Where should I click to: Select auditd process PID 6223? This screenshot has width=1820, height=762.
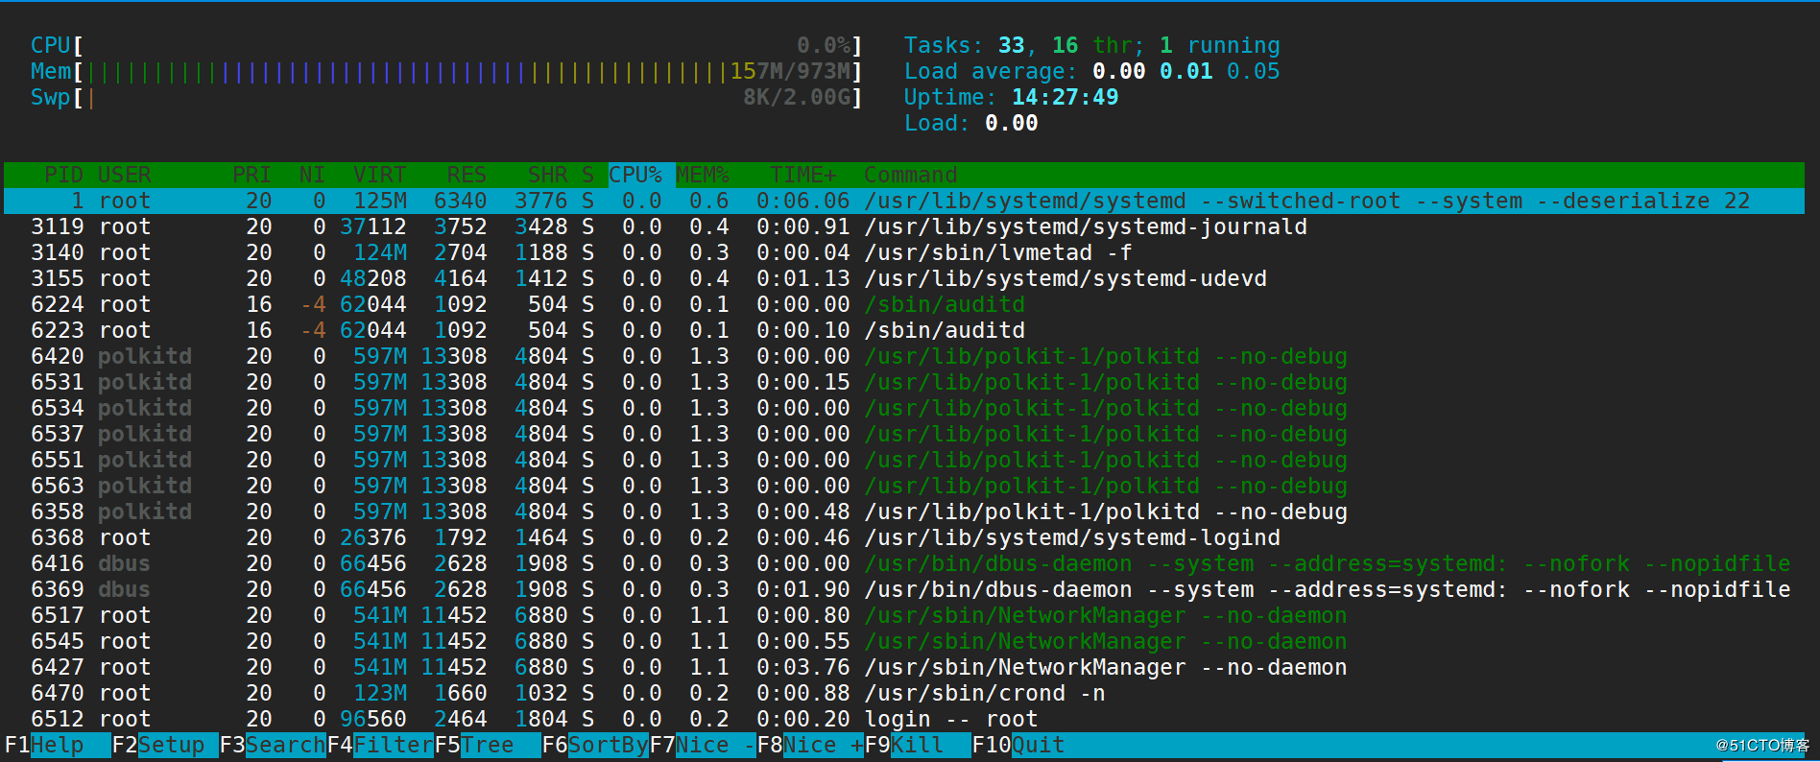(x=904, y=330)
